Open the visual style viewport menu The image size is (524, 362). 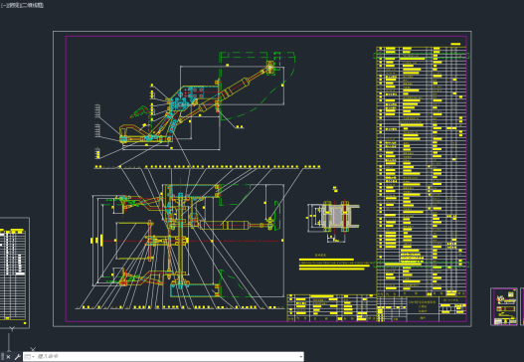coord(33,5)
